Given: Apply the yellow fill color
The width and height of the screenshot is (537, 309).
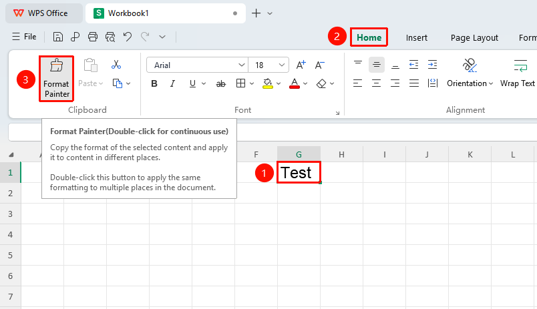Looking at the screenshot, I should (267, 83).
